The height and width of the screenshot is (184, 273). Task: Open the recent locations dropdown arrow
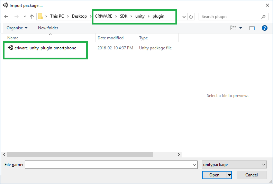pos(25,17)
